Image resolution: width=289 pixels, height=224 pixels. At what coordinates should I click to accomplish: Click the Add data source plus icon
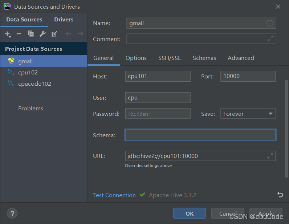[x=8, y=34]
